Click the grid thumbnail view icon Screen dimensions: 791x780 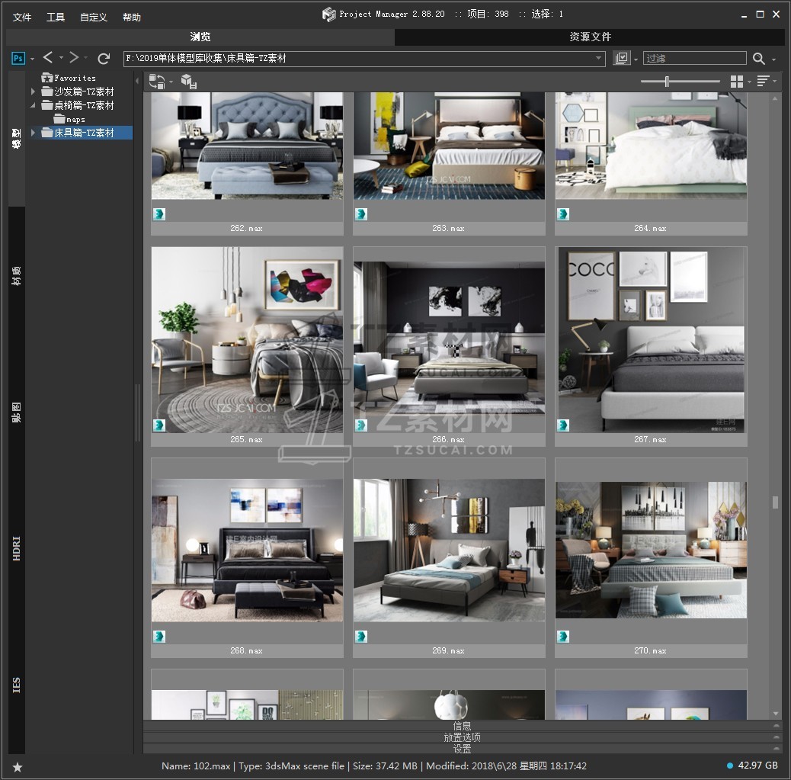pos(736,82)
